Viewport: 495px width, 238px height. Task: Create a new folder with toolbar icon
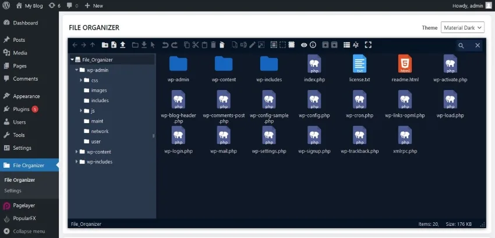(105, 45)
